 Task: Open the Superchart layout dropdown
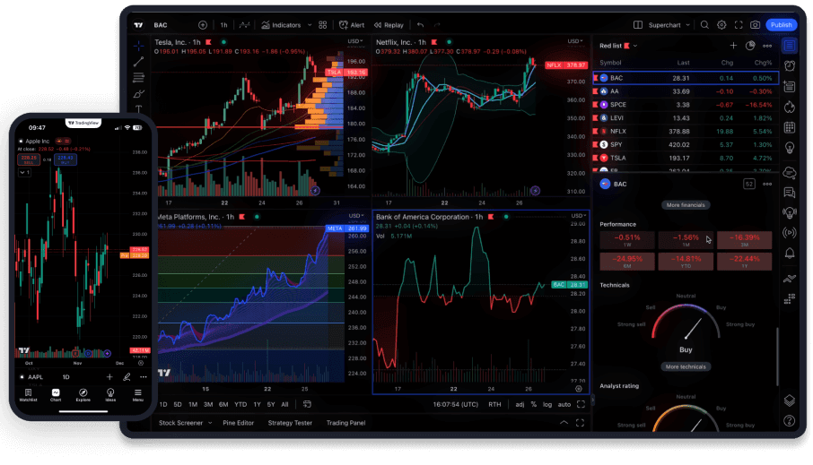click(x=689, y=25)
